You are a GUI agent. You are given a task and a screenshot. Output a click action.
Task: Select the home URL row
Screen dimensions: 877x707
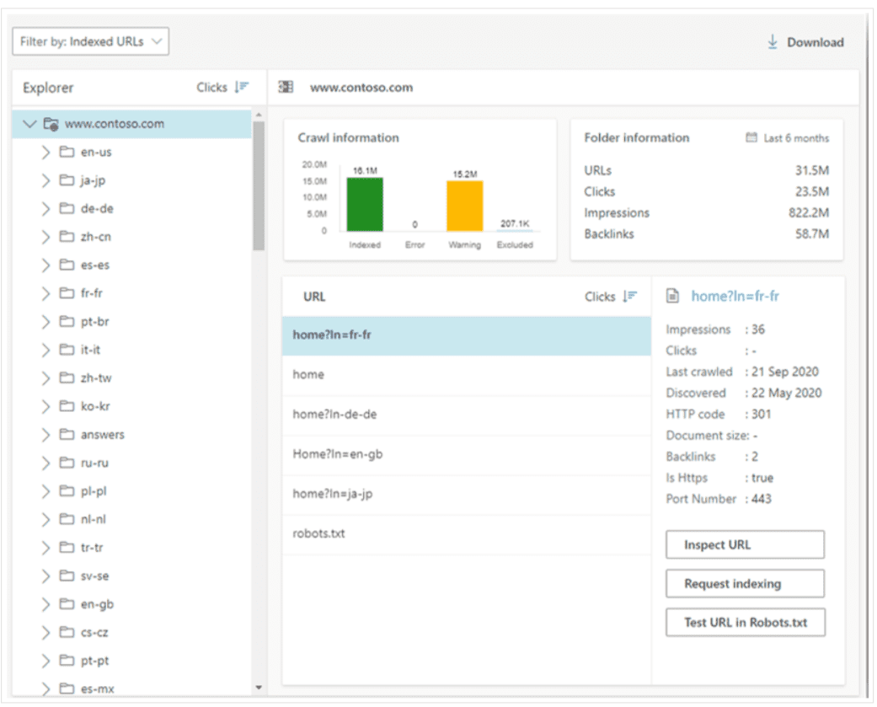click(x=467, y=375)
